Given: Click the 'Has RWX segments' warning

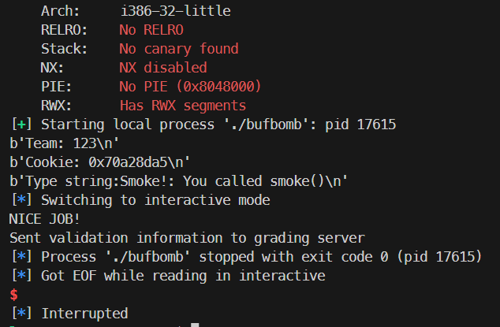Looking at the screenshot, I should click(183, 106).
